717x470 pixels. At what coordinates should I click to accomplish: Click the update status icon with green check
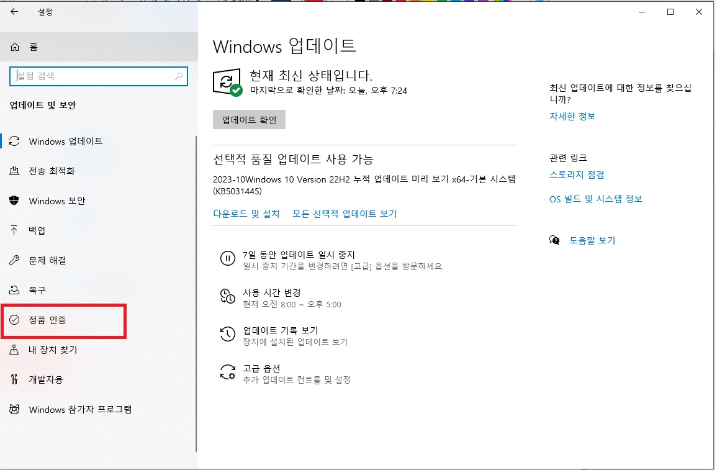pyautogui.click(x=227, y=83)
